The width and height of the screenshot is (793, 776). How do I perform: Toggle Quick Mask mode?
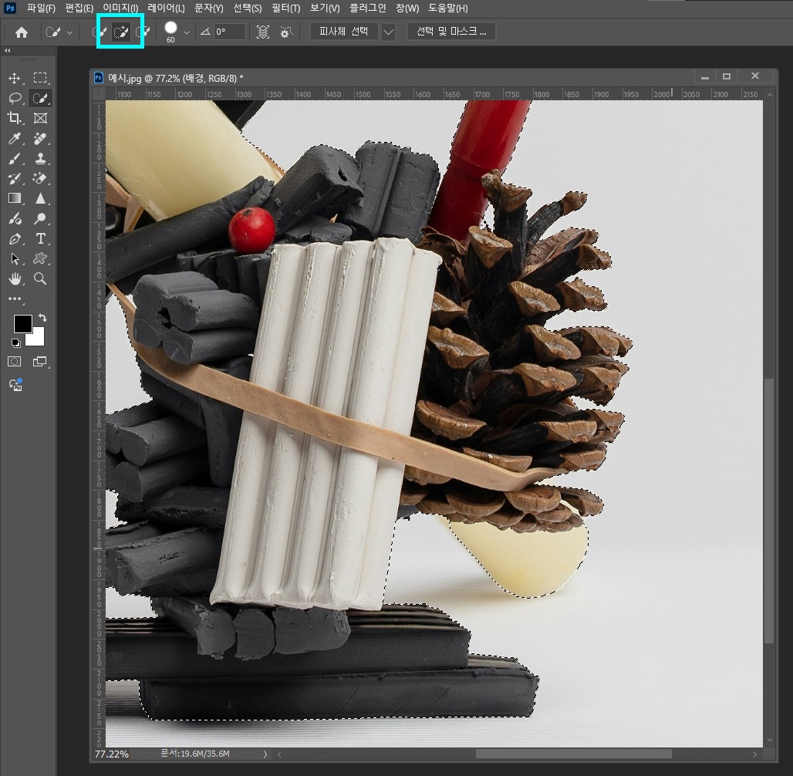tap(15, 361)
